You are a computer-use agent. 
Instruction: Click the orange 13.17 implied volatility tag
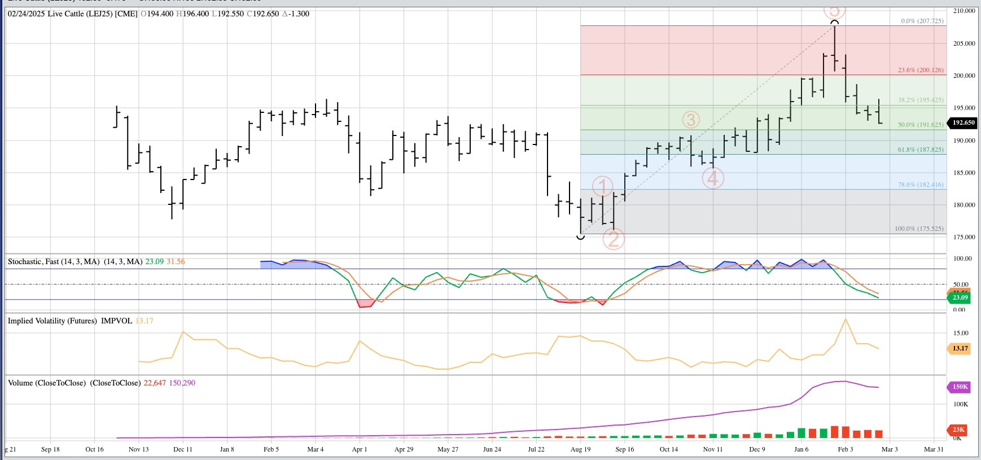click(960, 348)
